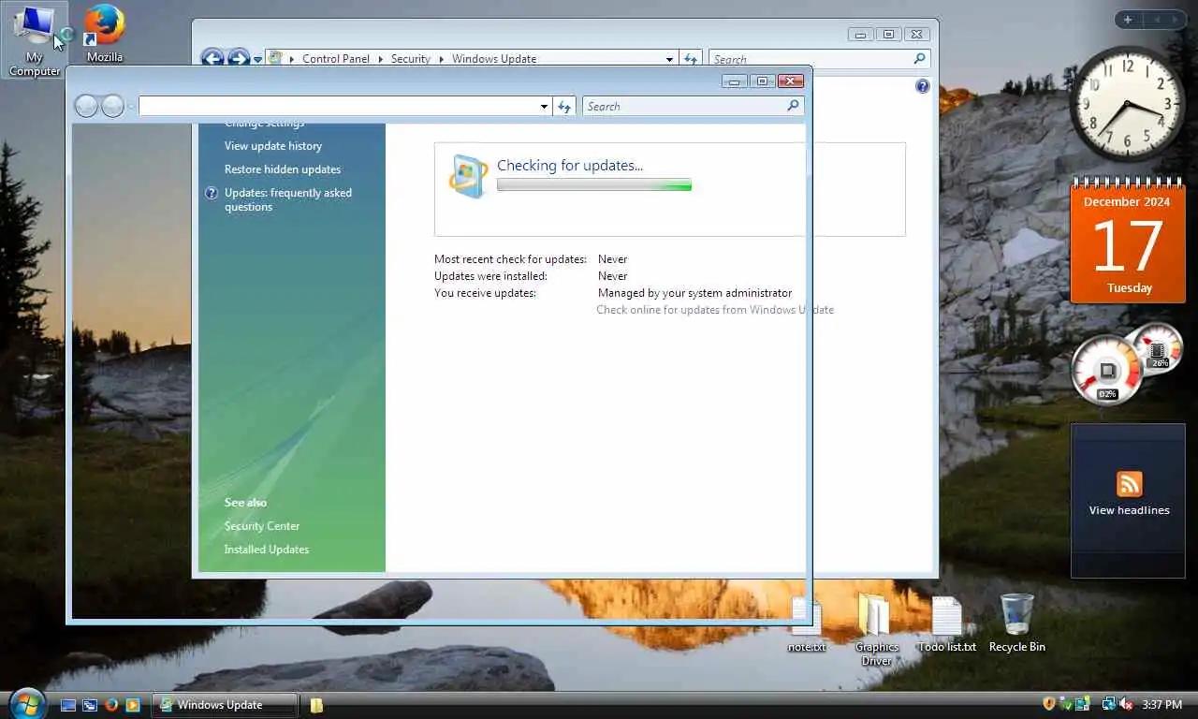
Task: Click the network connection tray icon
Action: tap(1109, 704)
